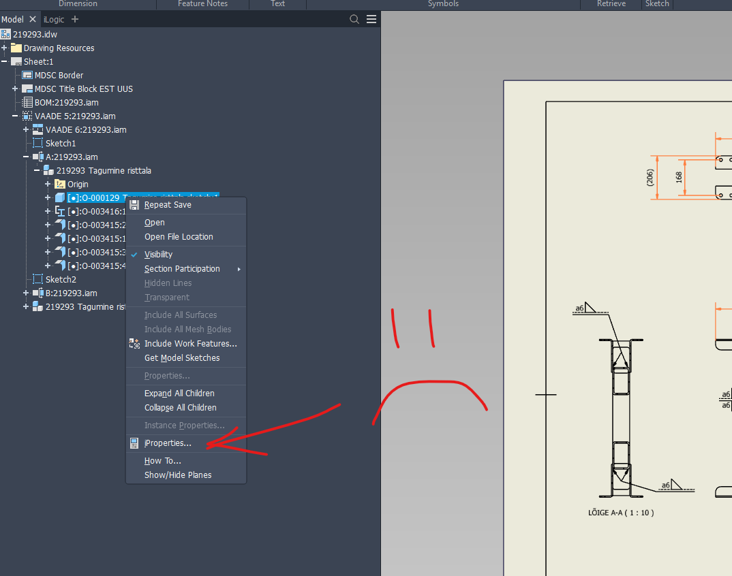Select the BOM:219293.iam icon
The width and height of the screenshot is (732, 576).
tap(26, 102)
